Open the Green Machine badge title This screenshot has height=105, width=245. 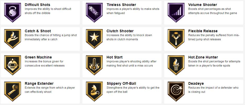(38, 57)
